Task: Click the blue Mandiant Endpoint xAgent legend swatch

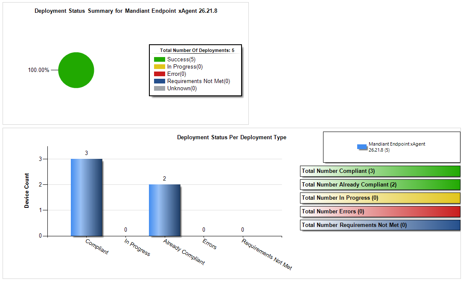Action: [x=362, y=147]
